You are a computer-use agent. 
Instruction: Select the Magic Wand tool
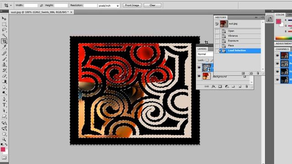click(x=4, y=36)
